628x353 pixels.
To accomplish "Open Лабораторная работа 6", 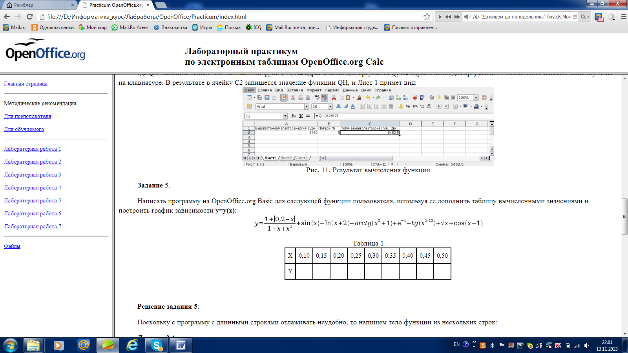I will (x=33, y=213).
